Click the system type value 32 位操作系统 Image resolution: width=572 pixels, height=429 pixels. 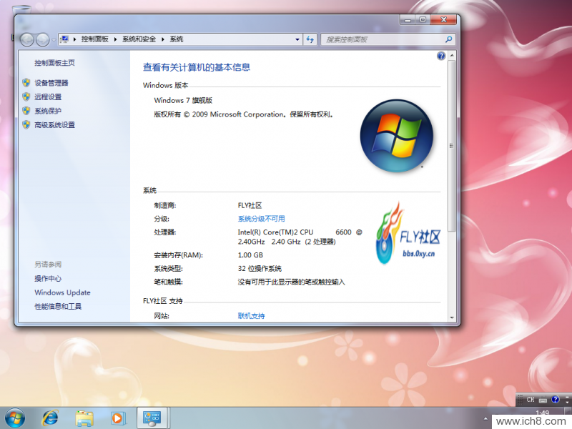point(260,269)
